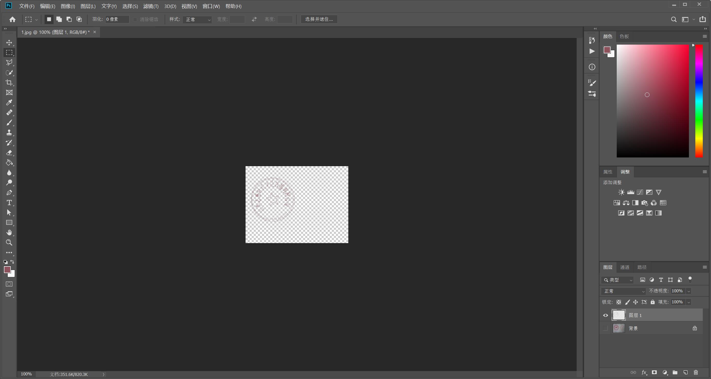711x379 pixels.
Task: Select the Paint Bucket tool
Action: (x=9, y=163)
